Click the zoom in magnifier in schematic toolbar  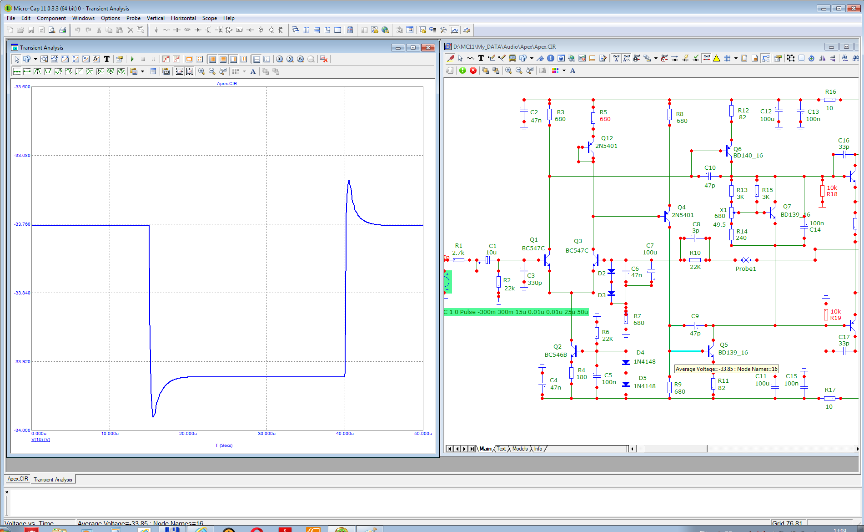[x=508, y=71]
